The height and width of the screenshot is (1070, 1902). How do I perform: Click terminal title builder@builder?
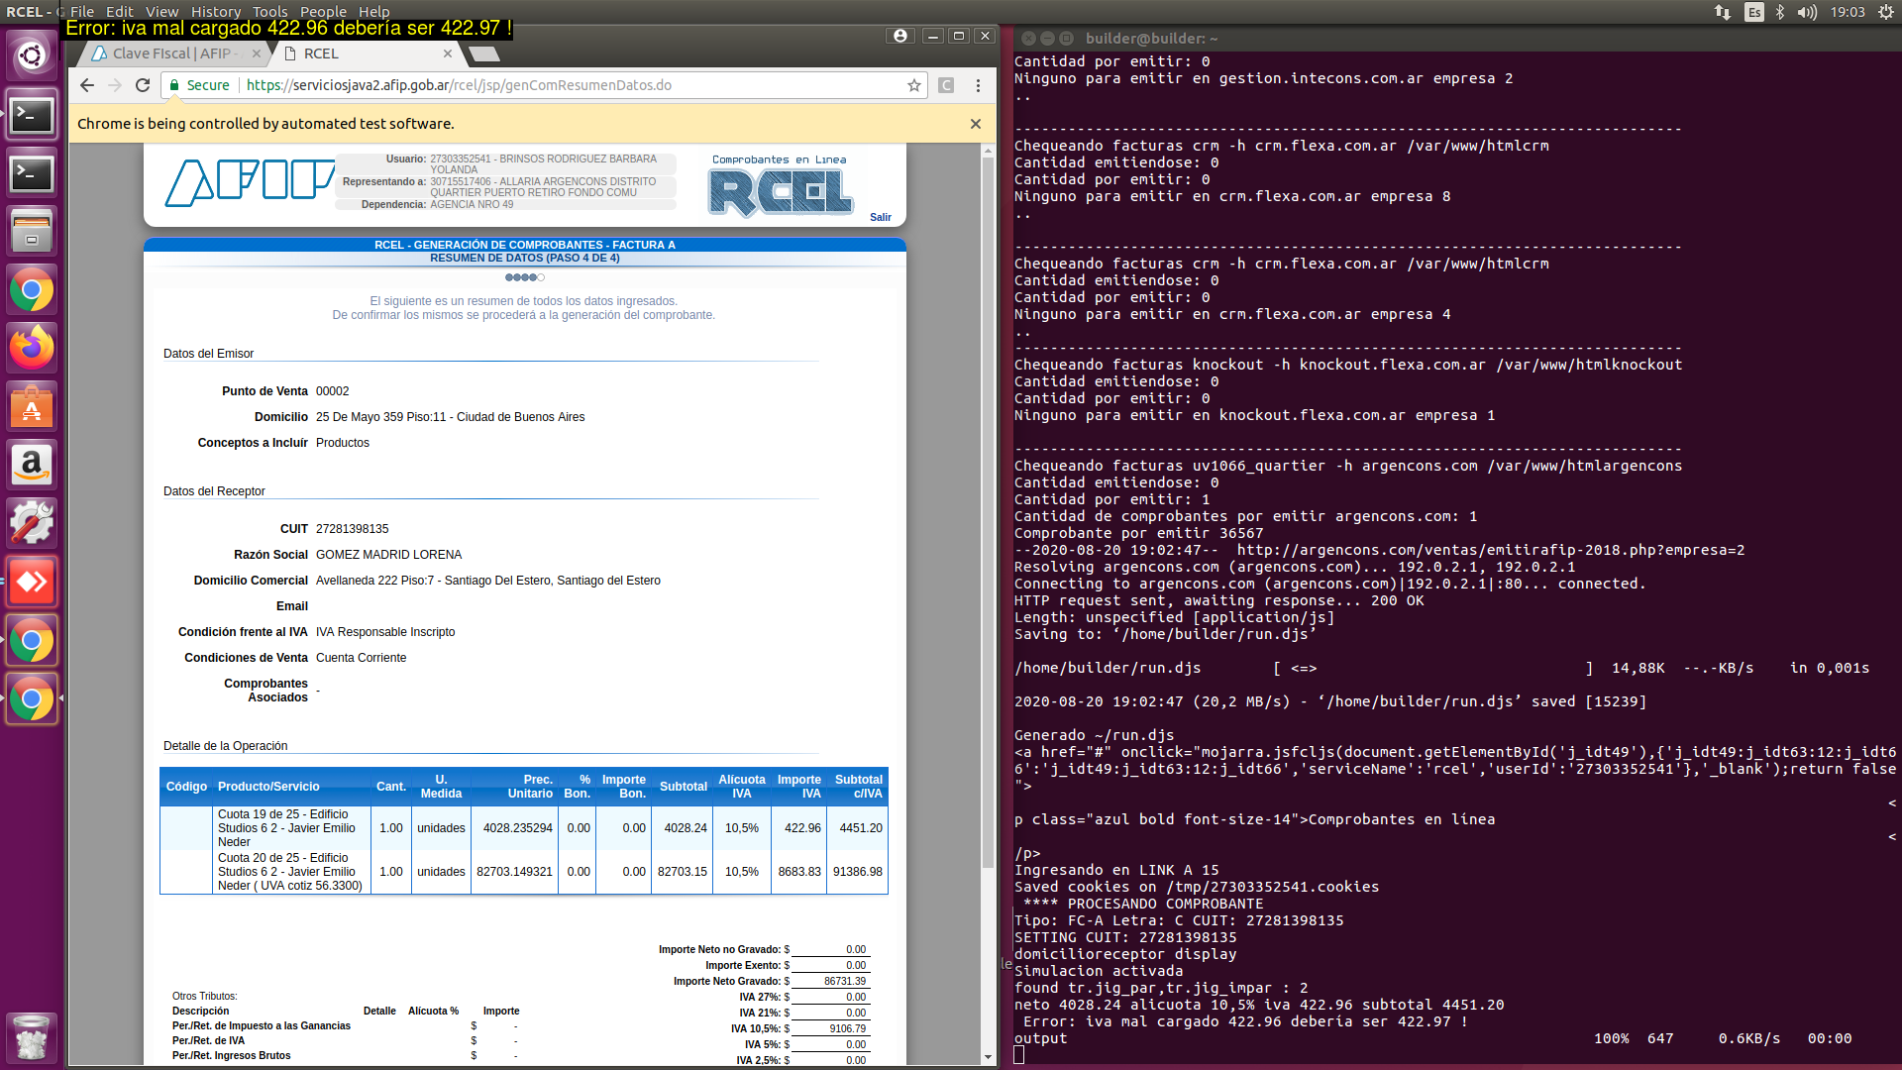point(1151,39)
